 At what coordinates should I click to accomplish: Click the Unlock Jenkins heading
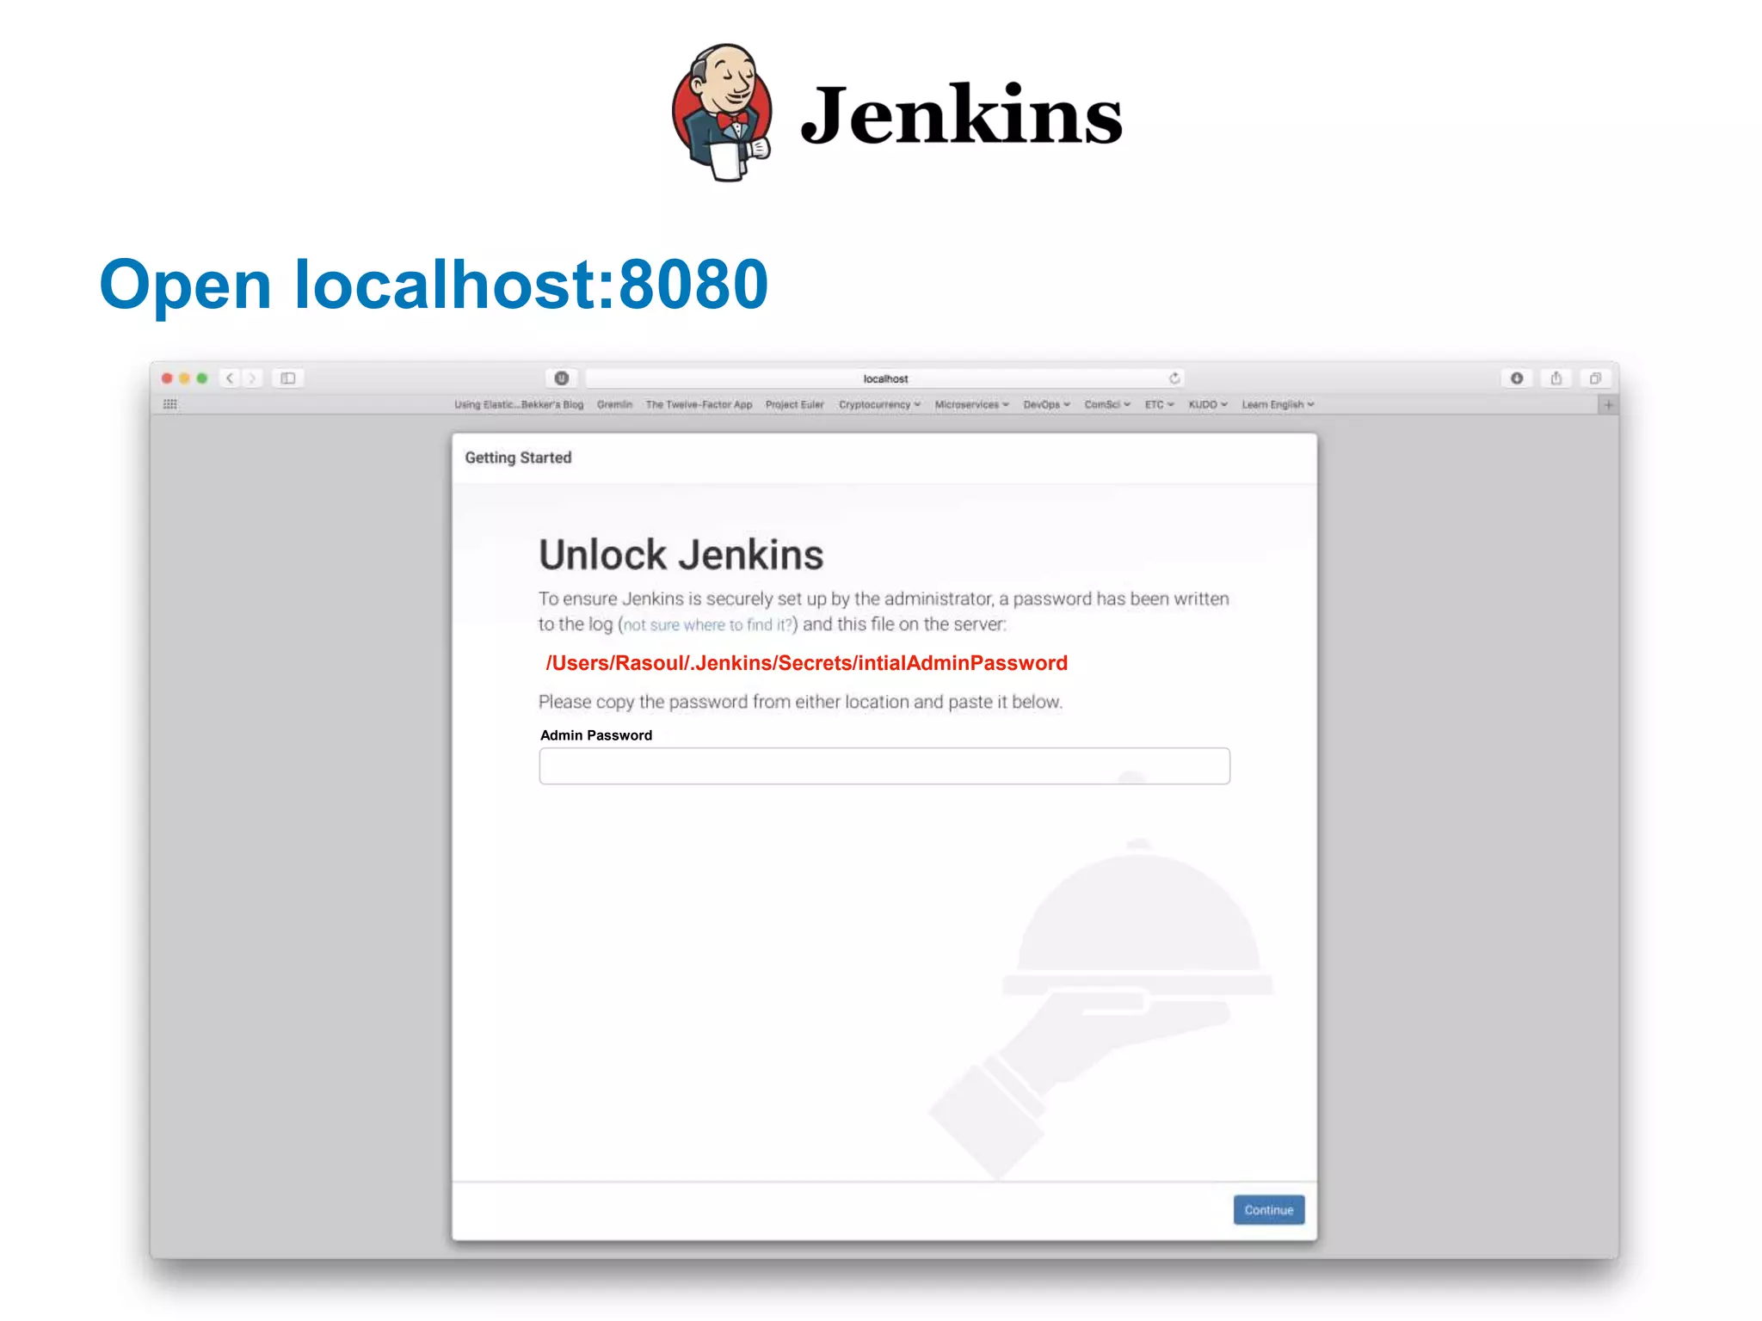point(681,555)
